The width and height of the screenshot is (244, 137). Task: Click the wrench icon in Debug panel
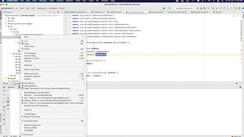click(x=4, y=91)
